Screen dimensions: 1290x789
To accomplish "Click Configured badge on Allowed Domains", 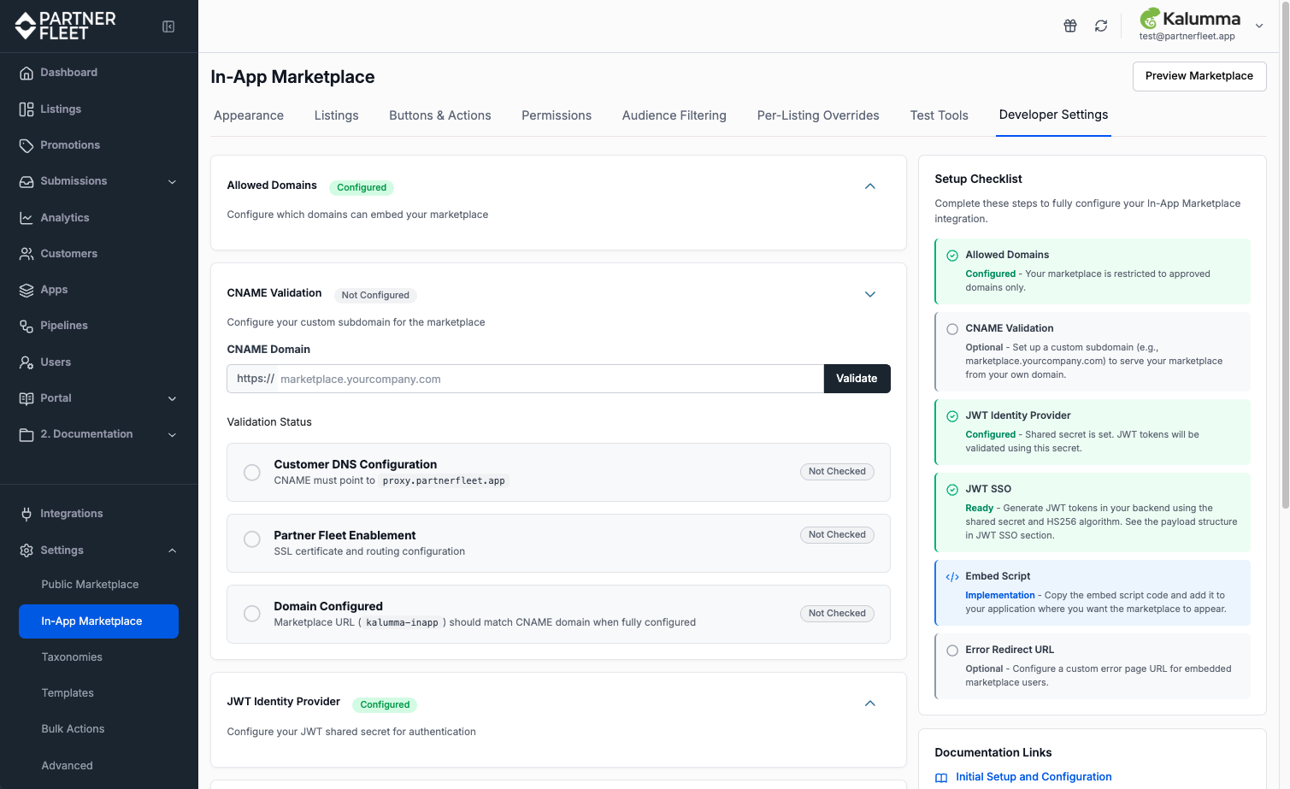I will [x=362, y=188].
